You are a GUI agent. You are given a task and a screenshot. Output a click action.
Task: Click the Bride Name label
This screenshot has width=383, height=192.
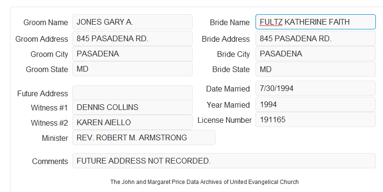(230, 22)
